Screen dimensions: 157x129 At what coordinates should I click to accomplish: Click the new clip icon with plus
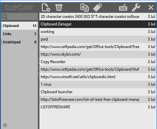(46, 7)
